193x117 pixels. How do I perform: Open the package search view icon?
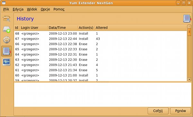(6, 19)
